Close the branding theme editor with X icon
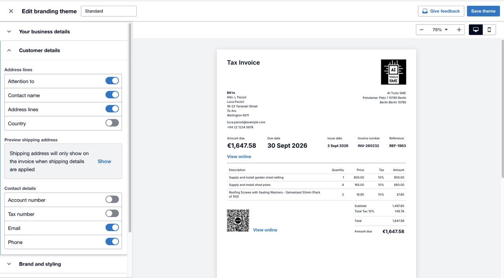The height and width of the screenshot is (278, 504). [11, 11]
